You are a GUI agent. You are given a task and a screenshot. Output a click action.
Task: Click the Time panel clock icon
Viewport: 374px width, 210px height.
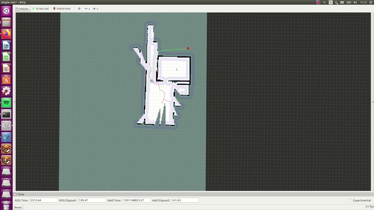tap(15, 194)
